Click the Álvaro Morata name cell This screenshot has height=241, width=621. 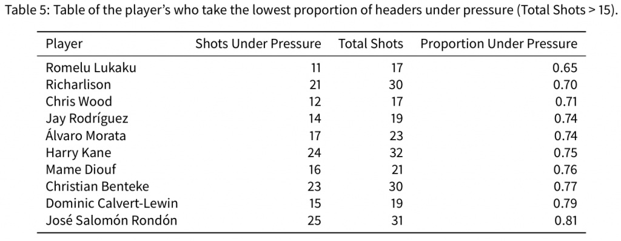coord(86,135)
